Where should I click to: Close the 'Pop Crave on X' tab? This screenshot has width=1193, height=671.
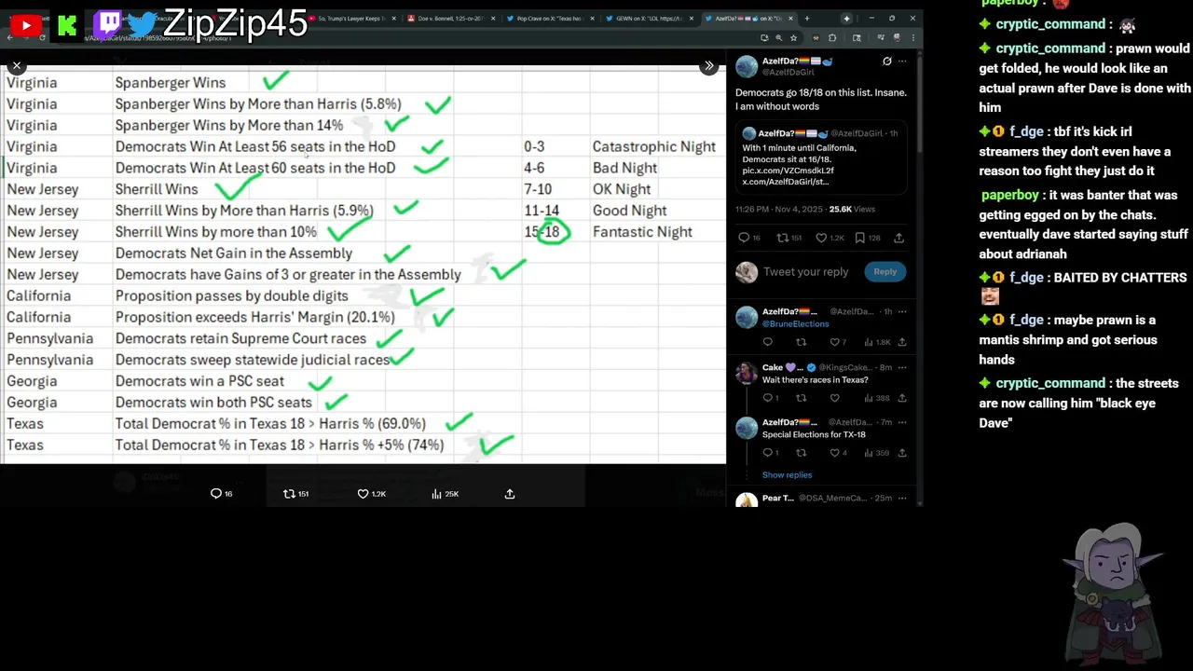(591, 18)
